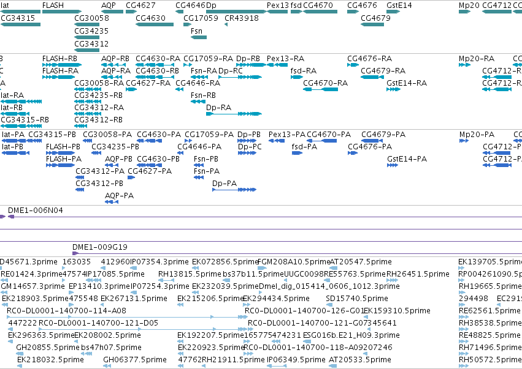Select the CG34312 gene label
Viewport: 522px width, 369px height.
pos(91,43)
